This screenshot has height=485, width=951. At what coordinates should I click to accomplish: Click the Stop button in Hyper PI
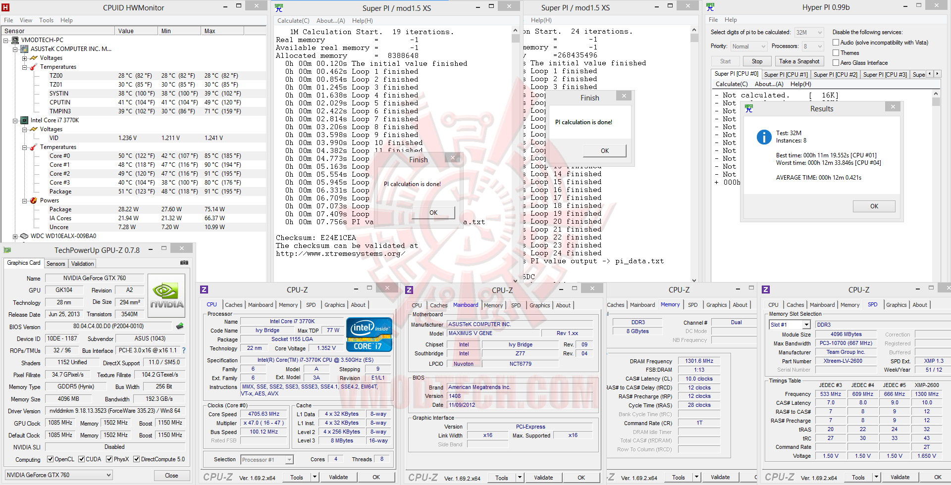[757, 61]
